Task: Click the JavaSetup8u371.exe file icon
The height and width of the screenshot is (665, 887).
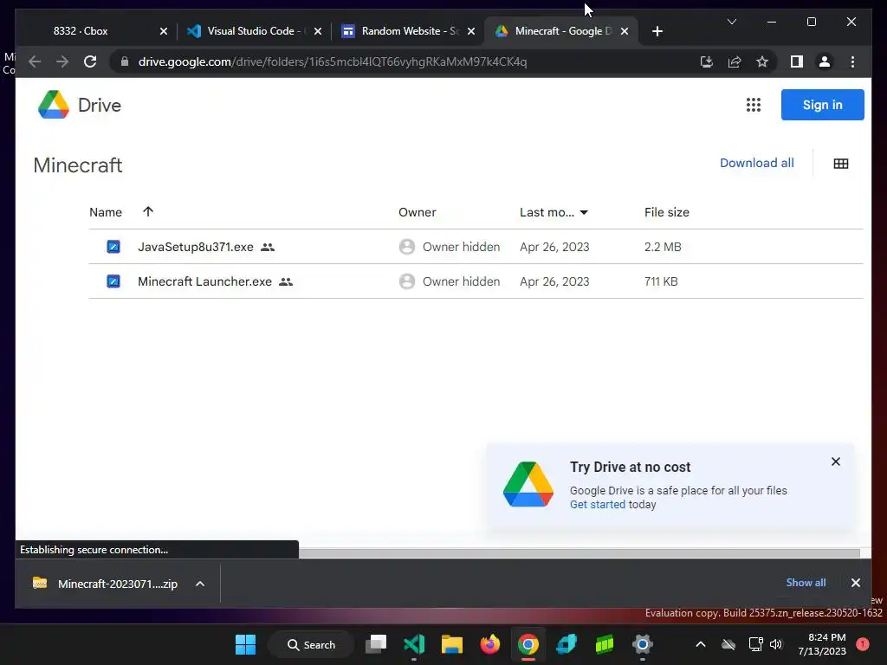Action: click(113, 247)
